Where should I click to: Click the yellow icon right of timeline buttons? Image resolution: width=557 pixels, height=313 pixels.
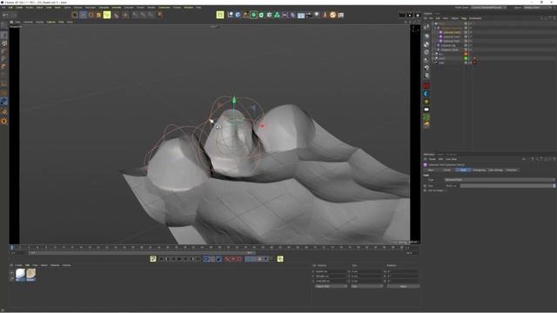(x=280, y=259)
